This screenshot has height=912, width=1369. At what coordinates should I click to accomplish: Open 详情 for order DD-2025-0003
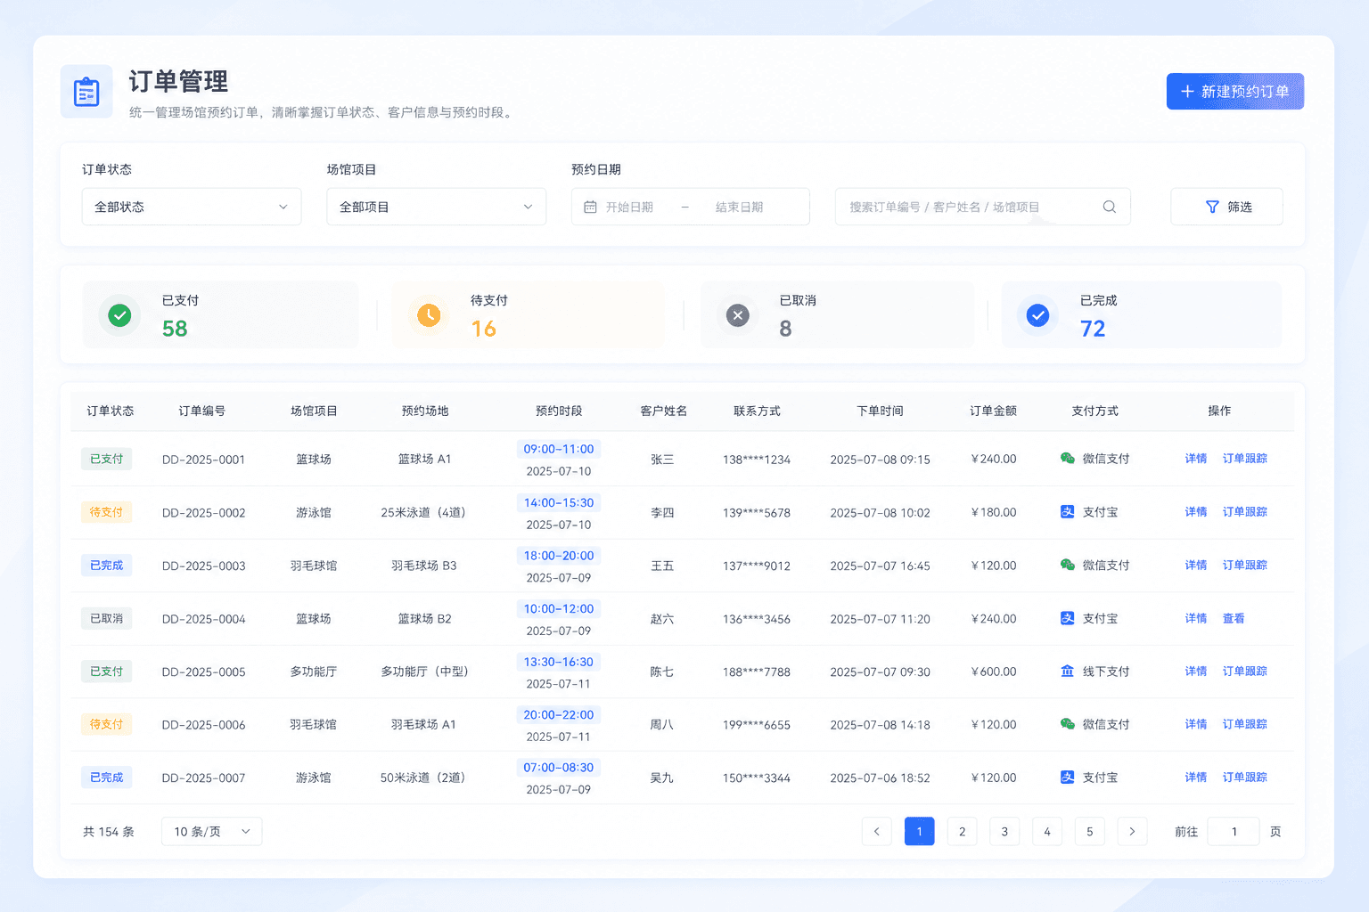[x=1196, y=565]
